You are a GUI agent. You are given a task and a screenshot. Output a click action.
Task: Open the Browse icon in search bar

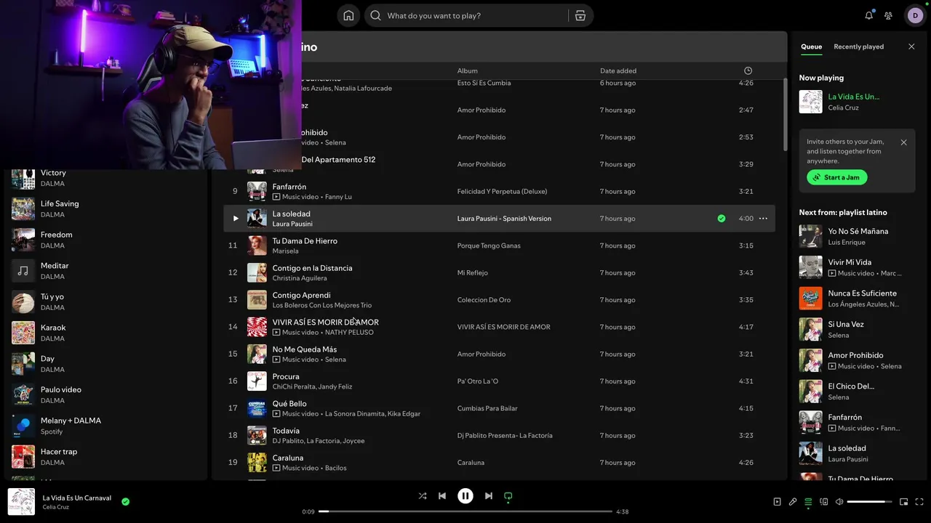(580, 15)
